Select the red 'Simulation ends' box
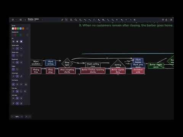The image size is (183, 137). point(138,71)
